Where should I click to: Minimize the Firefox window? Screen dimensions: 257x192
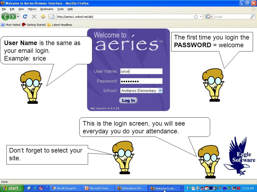tap(242, 3)
